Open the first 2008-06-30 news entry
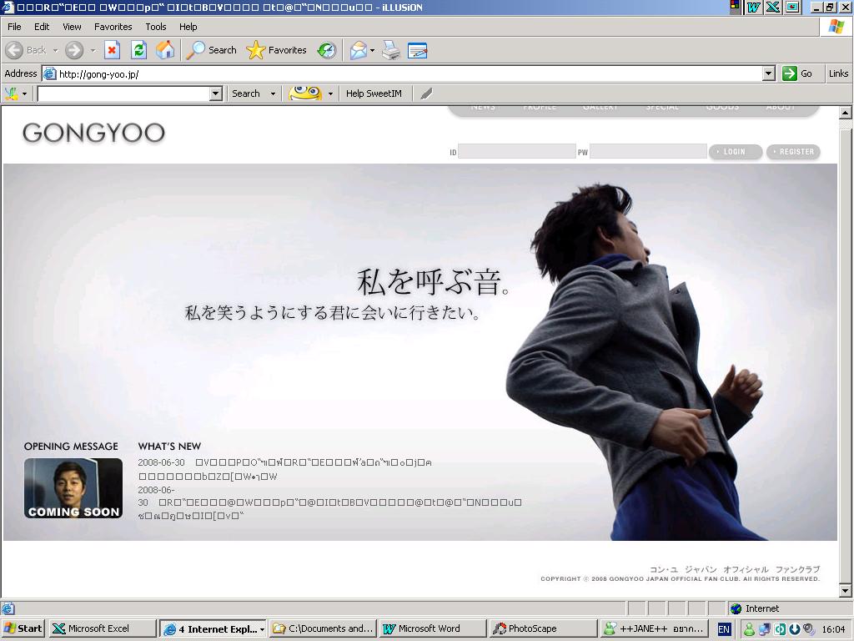854x641 pixels. (285, 469)
